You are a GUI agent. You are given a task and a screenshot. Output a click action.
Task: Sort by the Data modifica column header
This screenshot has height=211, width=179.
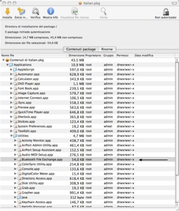coord(154,55)
